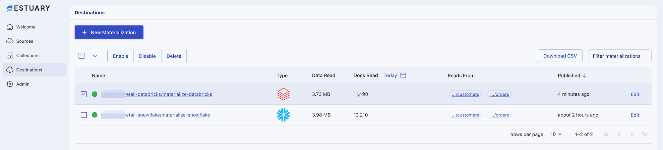663x150 pixels.
Task: Open the rows per page dropdown
Action: tap(556, 134)
